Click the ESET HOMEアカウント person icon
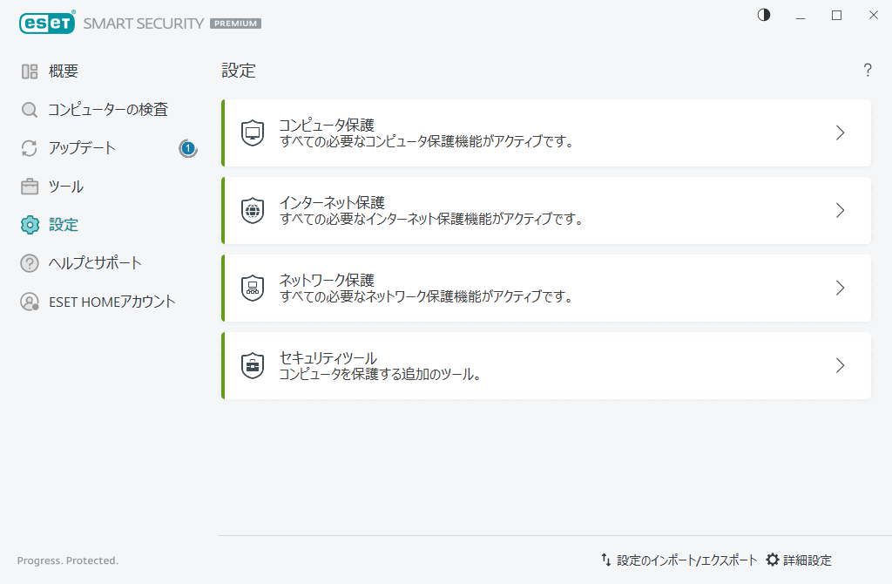Image resolution: width=892 pixels, height=584 pixels. (29, 302)
